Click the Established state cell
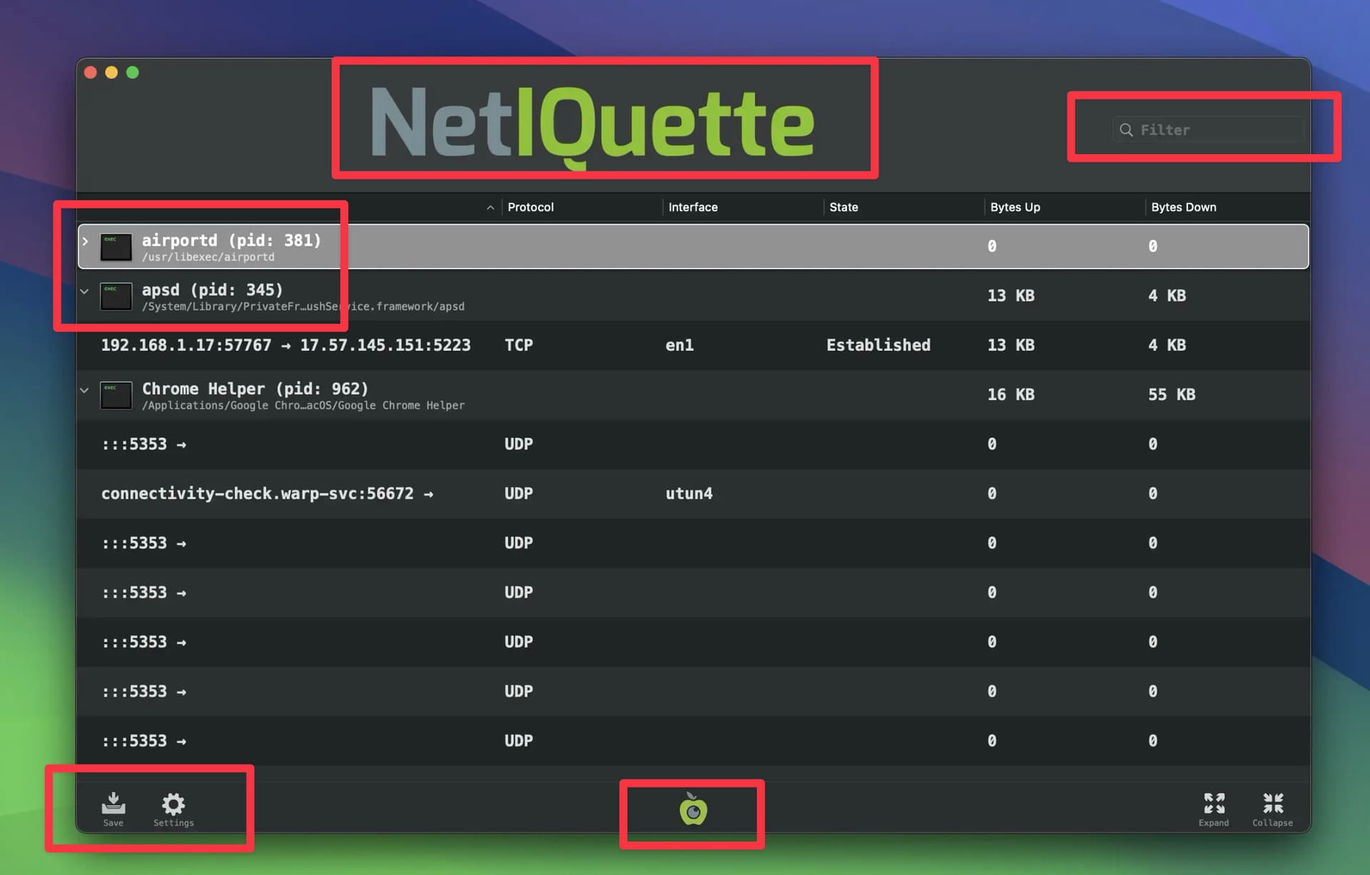 pos(878,345)
